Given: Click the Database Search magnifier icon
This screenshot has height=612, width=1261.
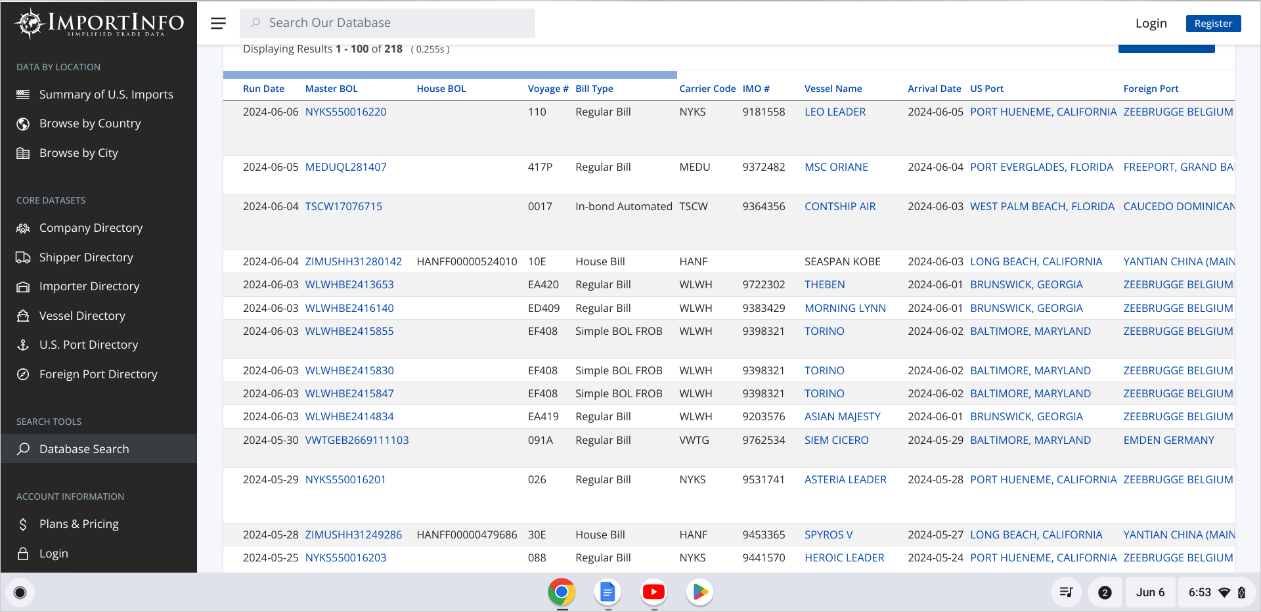Looking at the screenshot, I should point(23,449).
